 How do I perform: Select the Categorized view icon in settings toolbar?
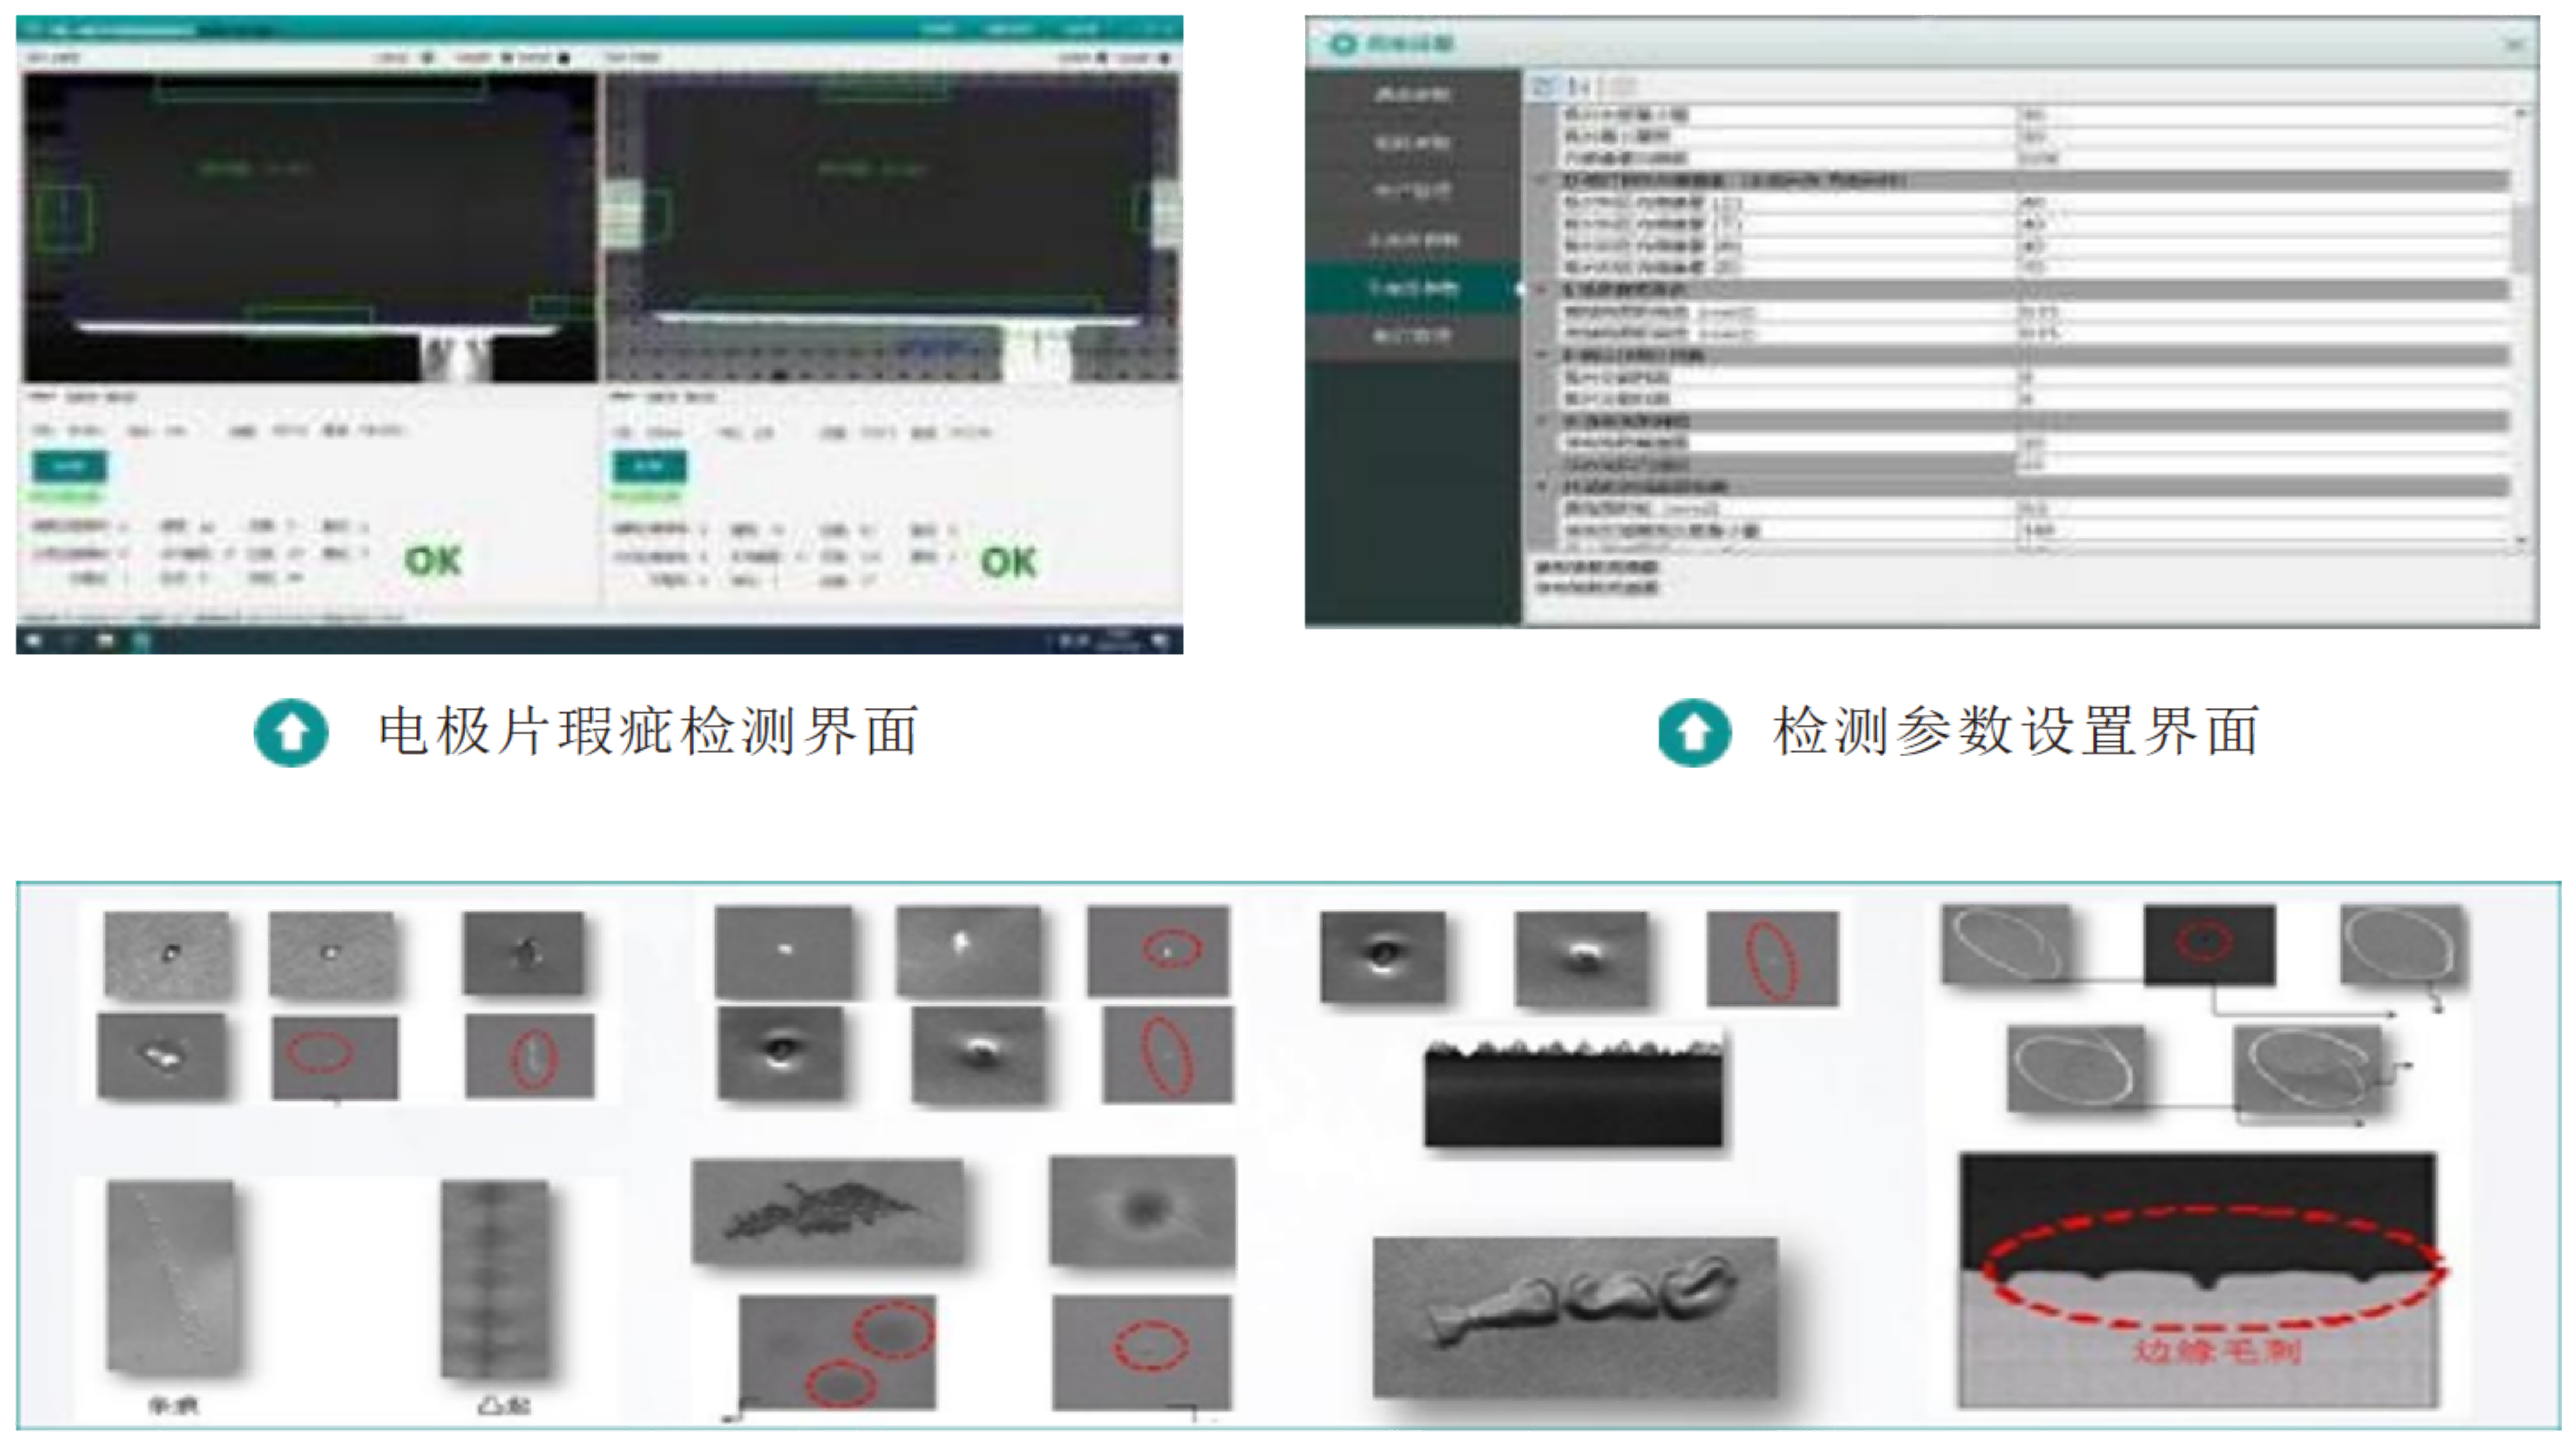(x=1545, y=86)
